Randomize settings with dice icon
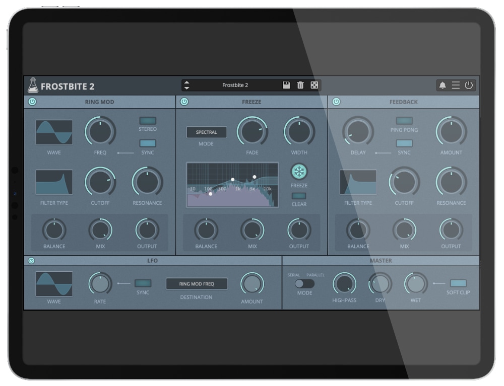The width and height of the screenshot is (504, 386). (314, 85)
